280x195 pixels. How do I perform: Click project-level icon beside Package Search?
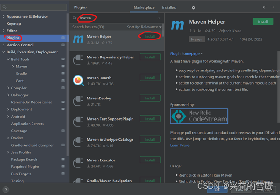(63, 160)
